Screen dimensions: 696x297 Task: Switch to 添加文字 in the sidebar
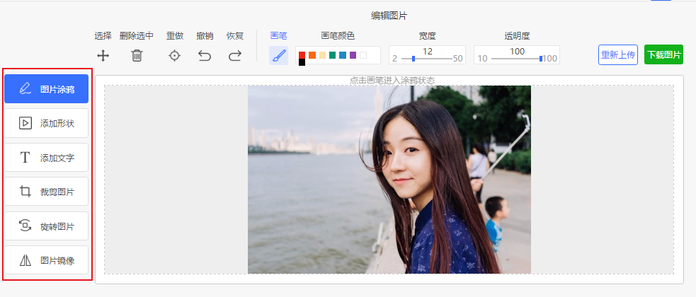click(x=46, y=158)
